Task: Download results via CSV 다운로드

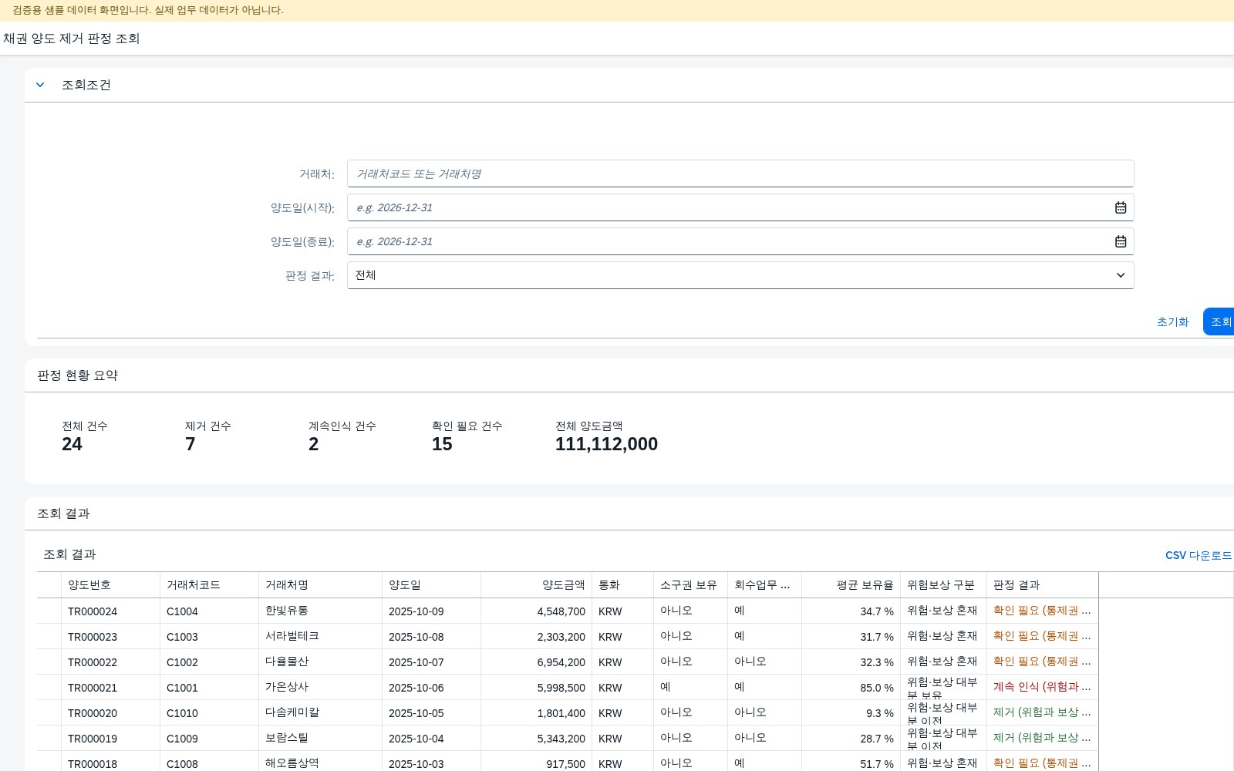Action: pyautogui.click(x=1198, y=555)
